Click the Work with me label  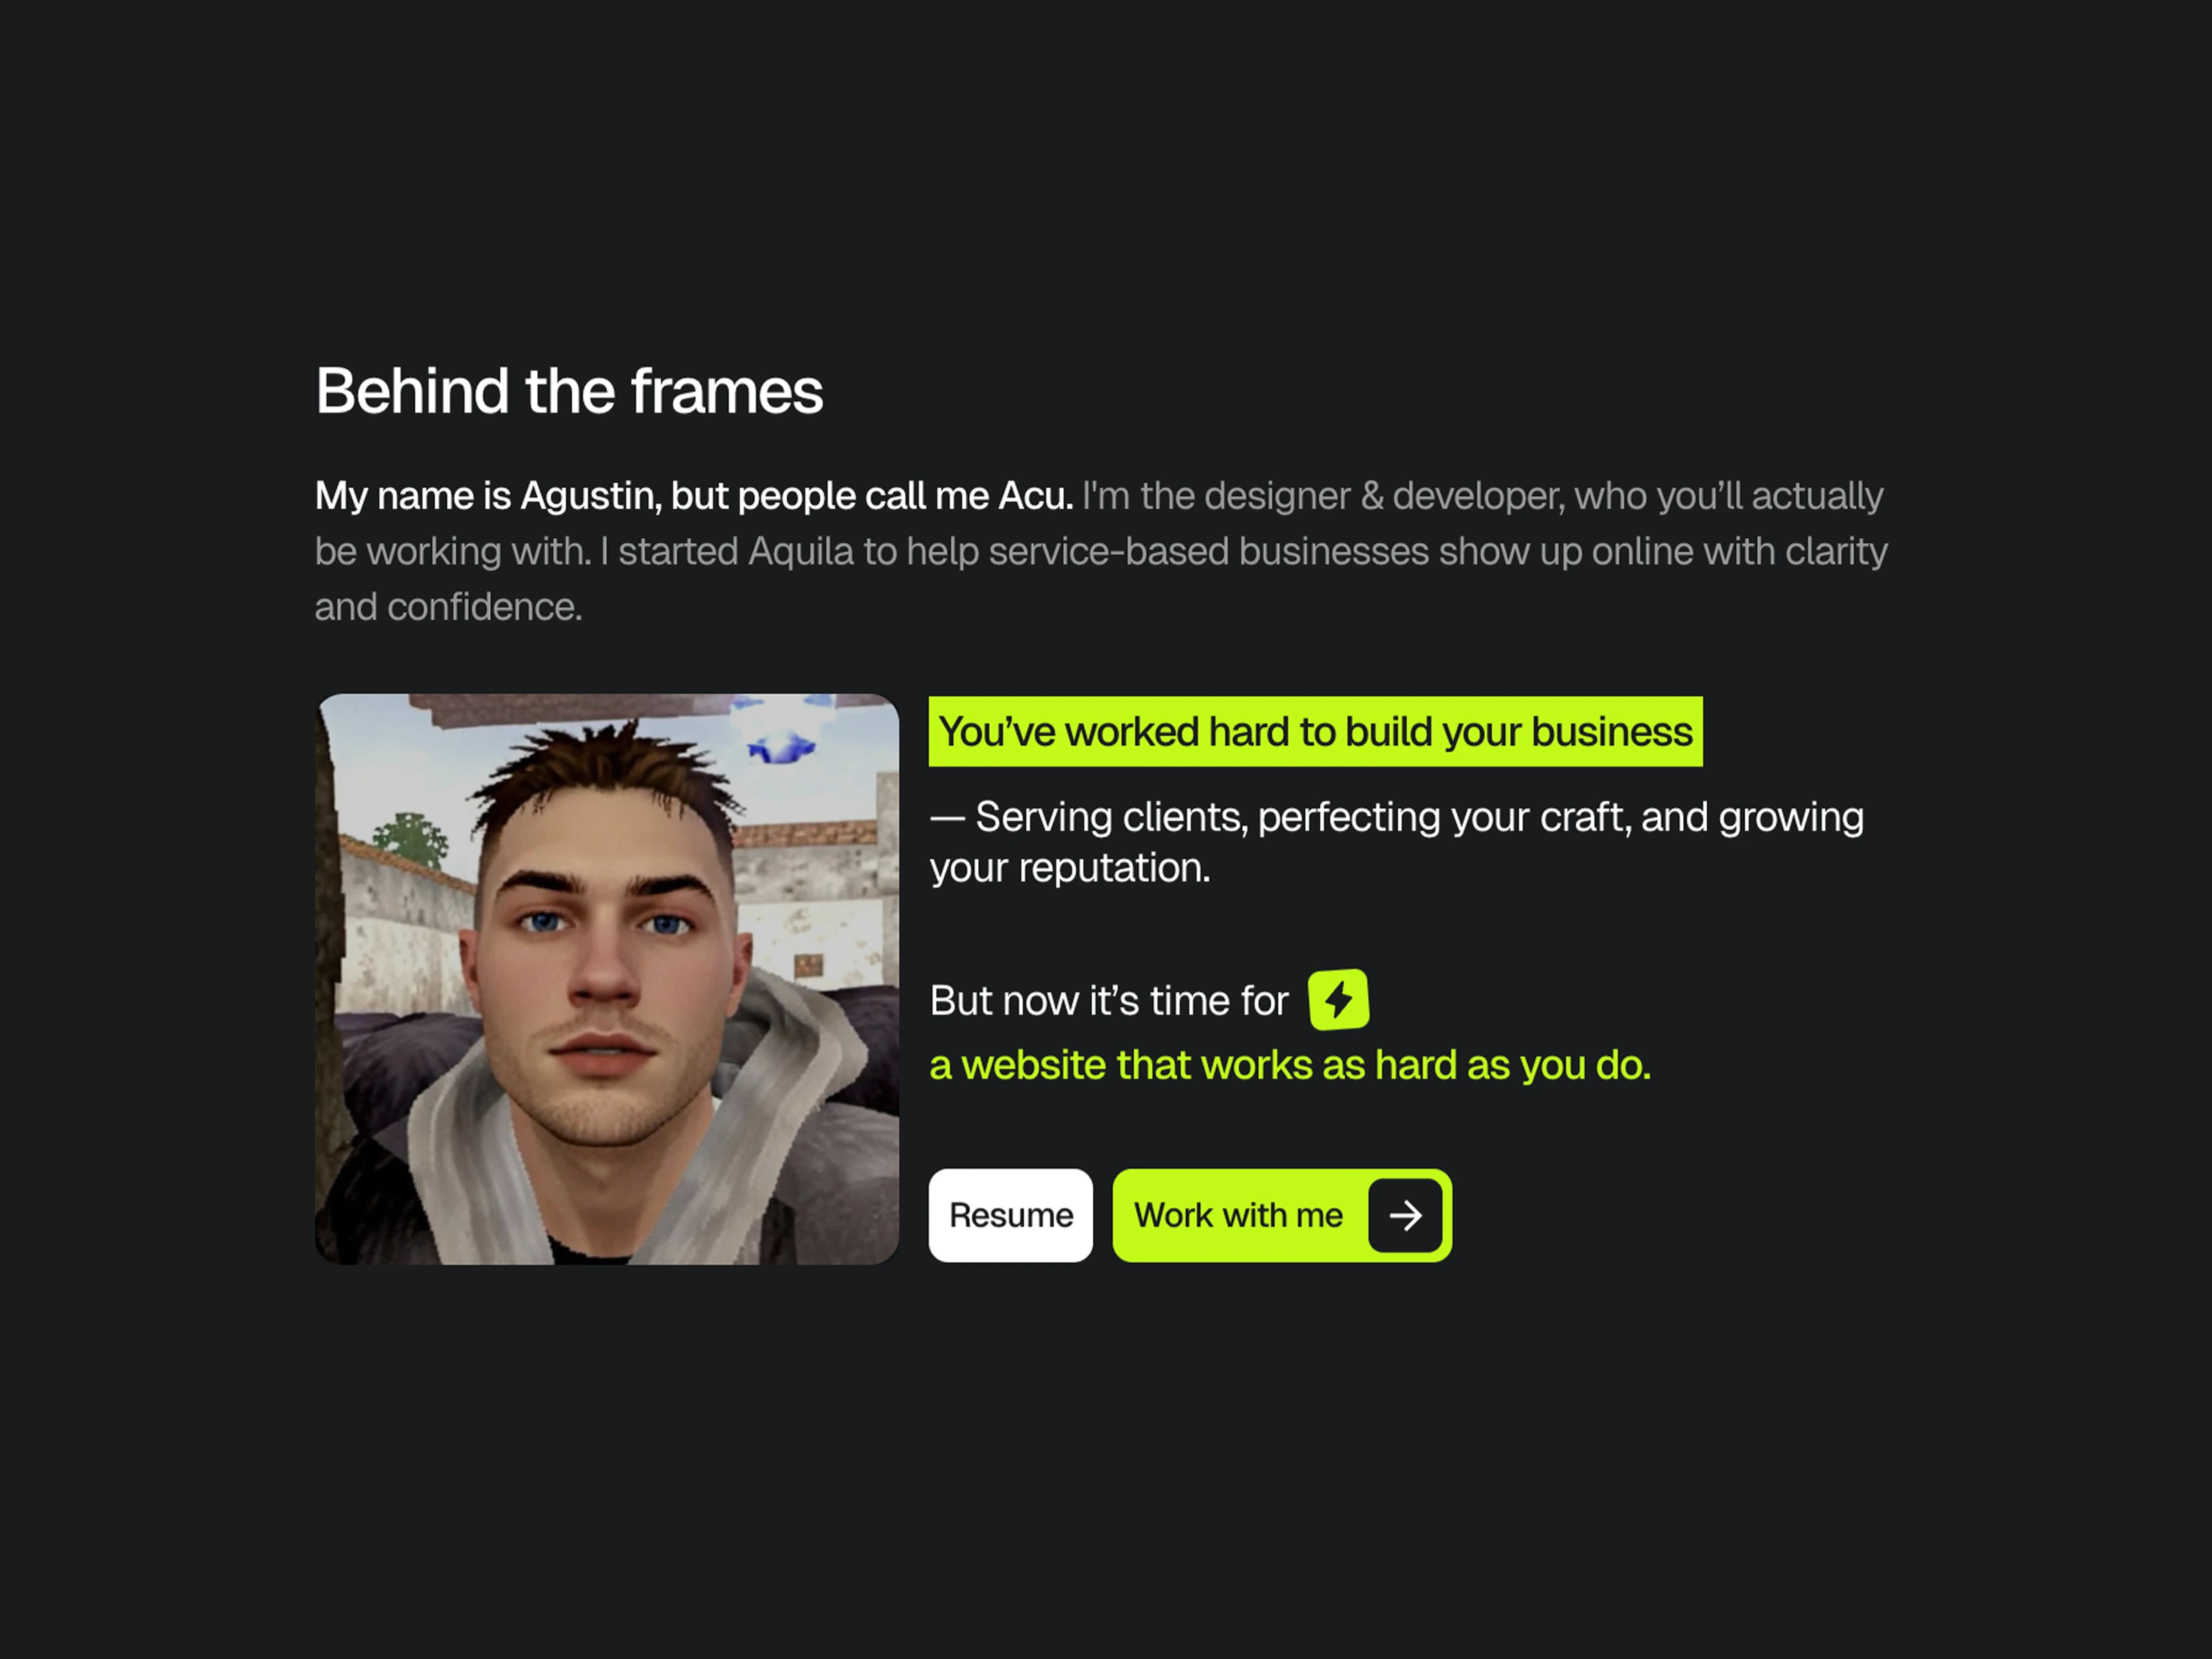pos(1238,1215)
